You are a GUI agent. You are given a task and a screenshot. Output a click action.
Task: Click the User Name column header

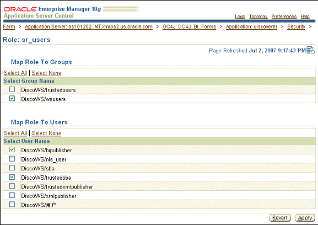click(x=36, y=141)
